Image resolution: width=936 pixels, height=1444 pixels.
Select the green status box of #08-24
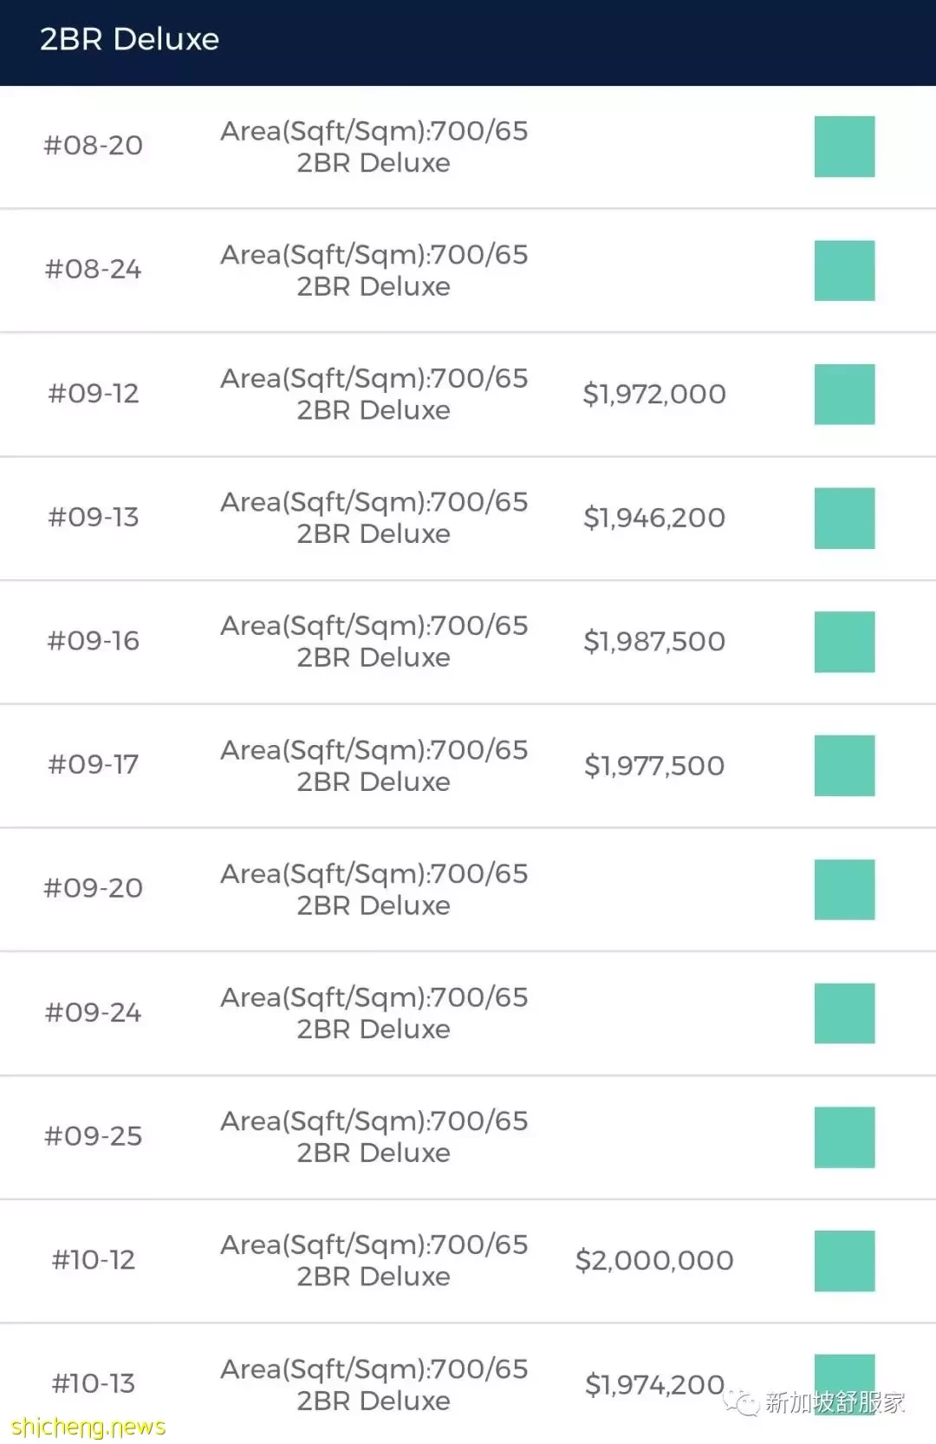pyautogui.click(x=844, y=271)
